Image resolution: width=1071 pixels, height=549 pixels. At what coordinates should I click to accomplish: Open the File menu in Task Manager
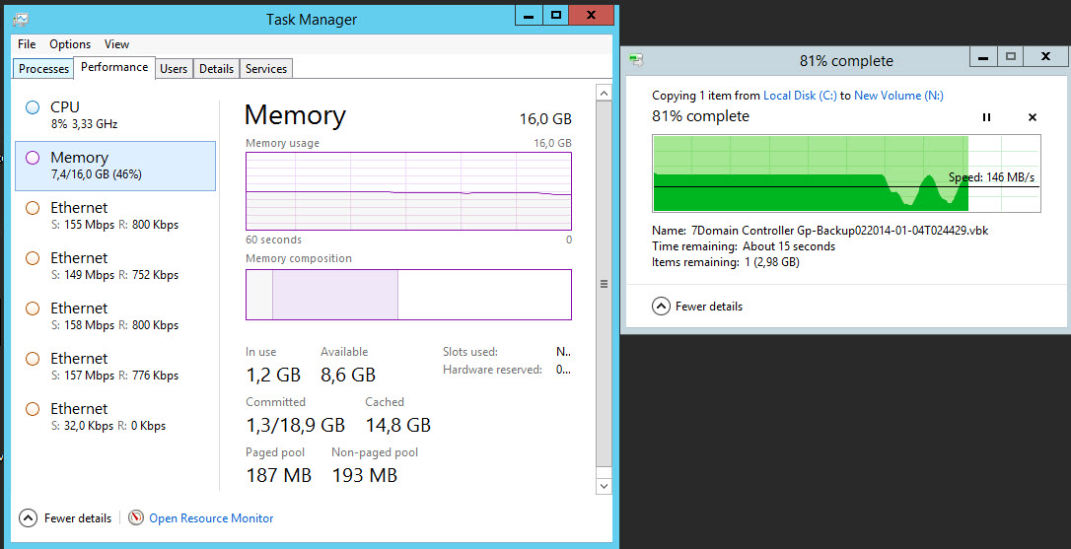tap(27, 44)
